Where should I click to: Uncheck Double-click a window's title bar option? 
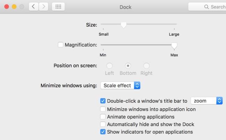(103, 101)
